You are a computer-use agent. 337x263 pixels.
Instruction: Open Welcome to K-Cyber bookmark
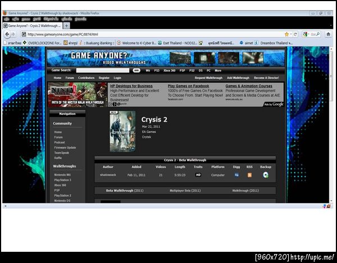[136, 43]
